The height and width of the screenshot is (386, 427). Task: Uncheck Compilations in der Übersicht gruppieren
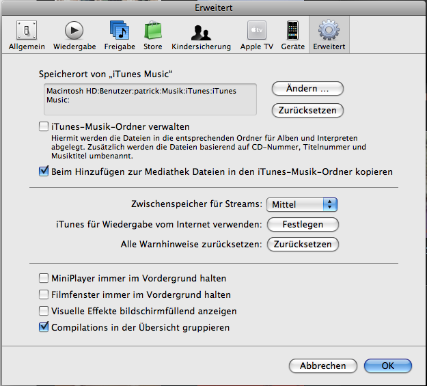tap(44, 327)
